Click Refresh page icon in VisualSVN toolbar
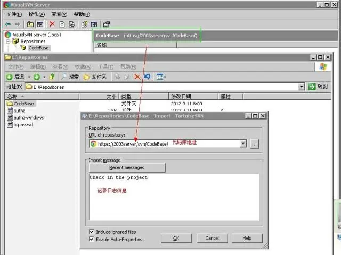This screenshot has width=341, height=255. click(x=62, y=24)
